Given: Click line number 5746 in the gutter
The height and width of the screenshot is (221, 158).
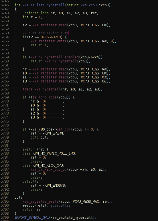Looking at the screenshot, I should pyautogui.click(x=5, y=5).
